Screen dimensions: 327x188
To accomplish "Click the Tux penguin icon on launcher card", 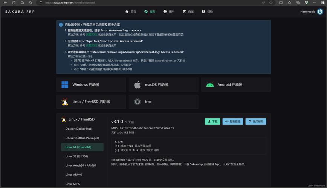I will (65, 102).
